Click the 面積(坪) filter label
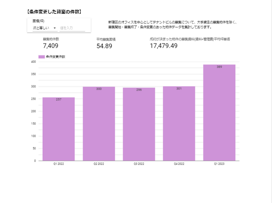272x203 pixels. click(38, 20)
